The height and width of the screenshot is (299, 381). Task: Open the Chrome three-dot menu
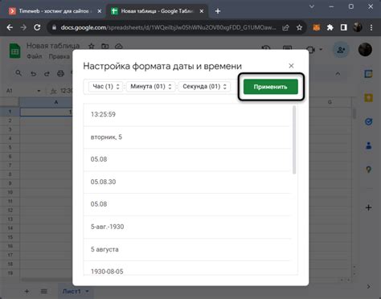[x=371, y=27]
